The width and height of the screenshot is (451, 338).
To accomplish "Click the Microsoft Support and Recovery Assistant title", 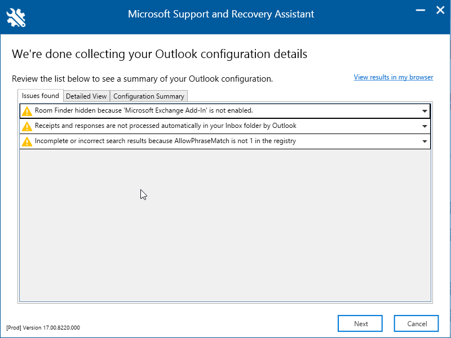I will 221,14.
